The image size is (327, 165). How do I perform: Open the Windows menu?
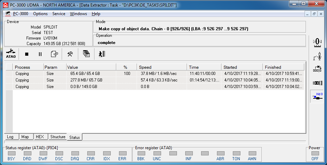78,14
